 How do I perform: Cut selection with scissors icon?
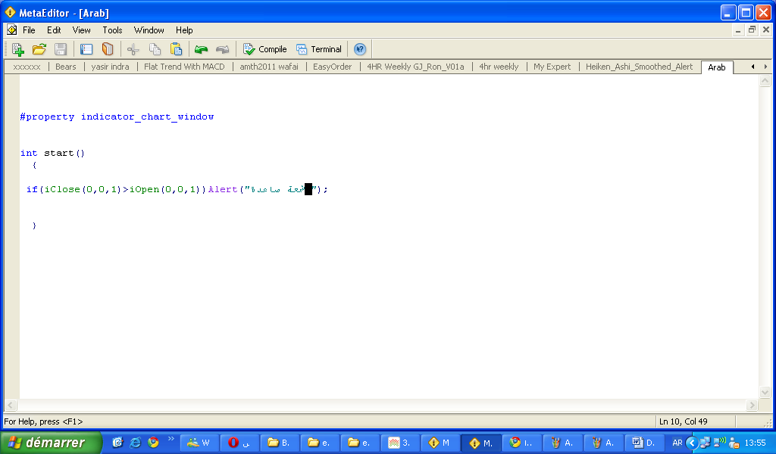pyautogui.click(x=133, y=49)
